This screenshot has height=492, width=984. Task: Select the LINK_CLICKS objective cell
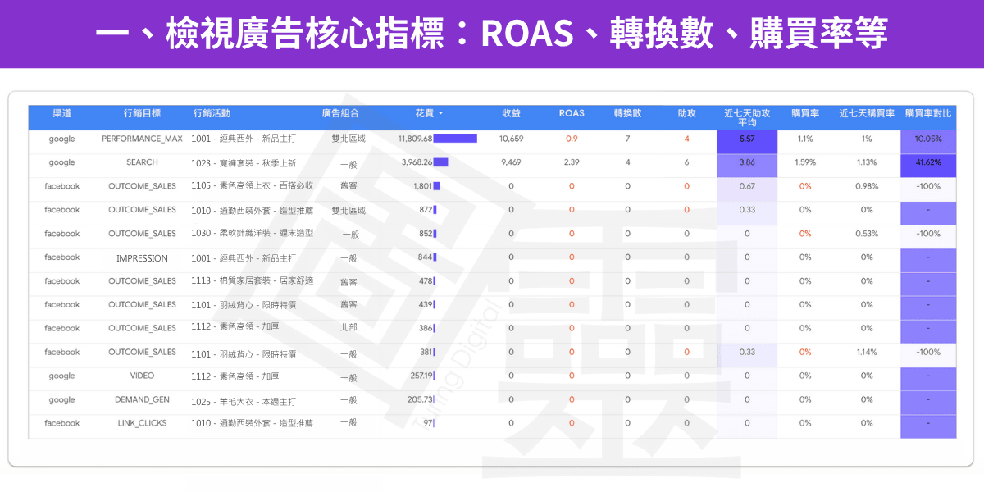(x=142, y=423)
